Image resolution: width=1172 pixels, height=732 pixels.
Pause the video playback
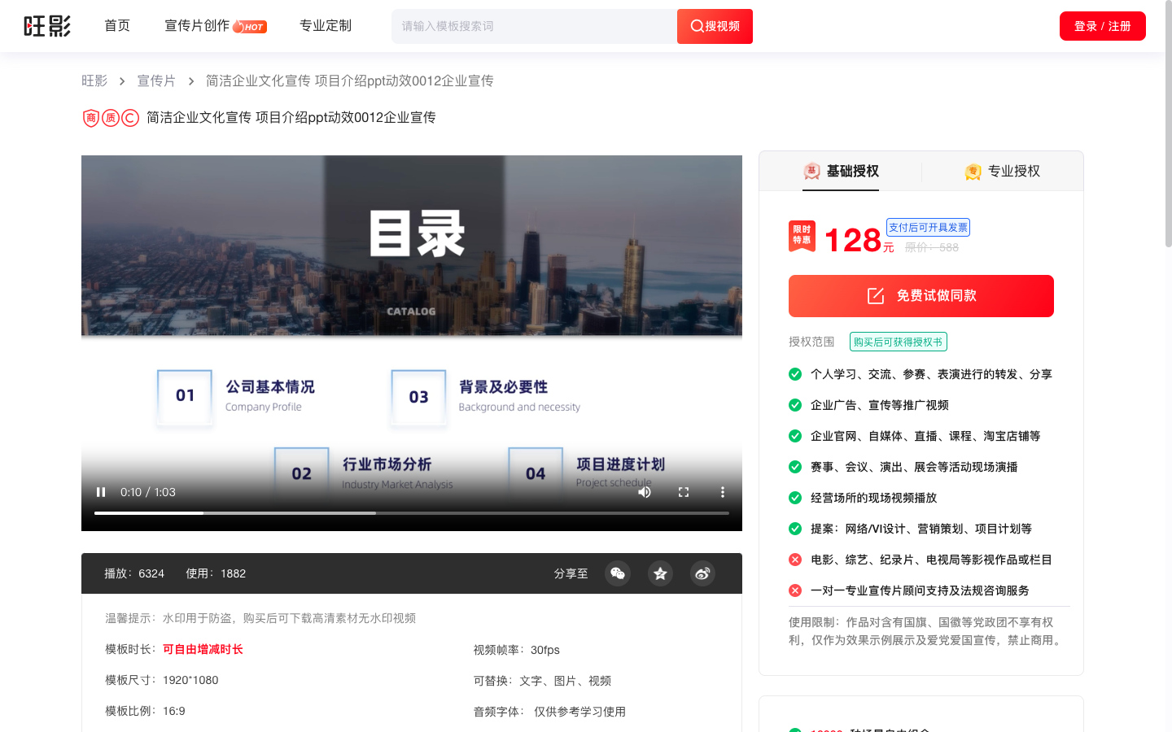click(101, 492)
